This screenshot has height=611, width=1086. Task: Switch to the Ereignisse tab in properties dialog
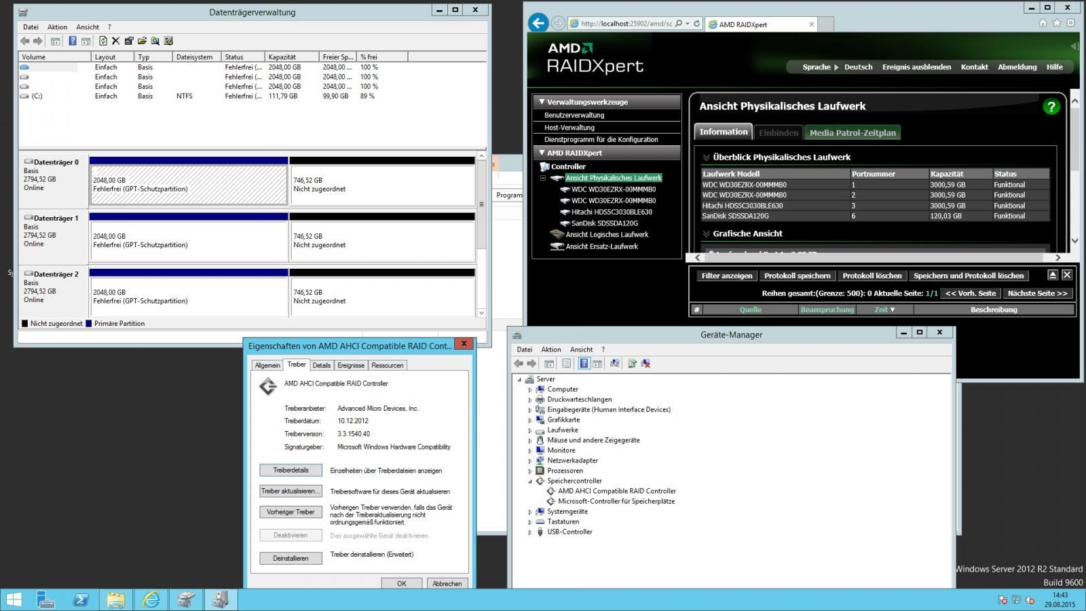pos(351,365)
